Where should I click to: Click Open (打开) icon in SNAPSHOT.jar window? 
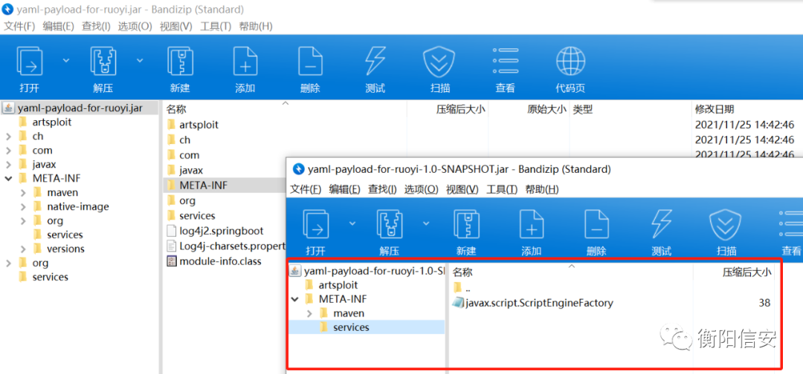(x=316, y=224)
